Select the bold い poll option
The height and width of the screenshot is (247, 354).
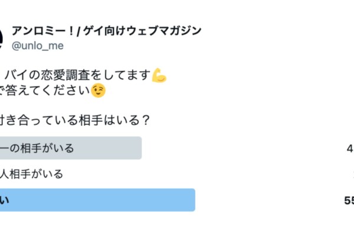coord(5,201)
